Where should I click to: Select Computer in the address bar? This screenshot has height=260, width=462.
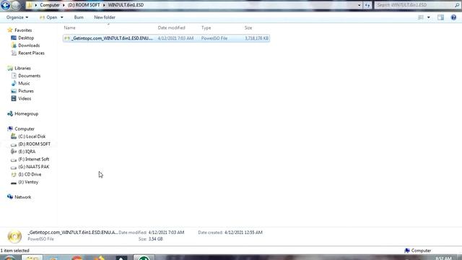pyautogui.click(x=50, y=5)
